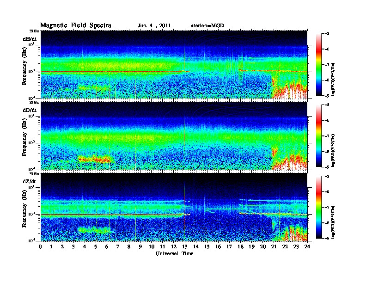Image resolution: width=366 pixels, height=283 pixels.
Task: Click the "13" hour tick label
Action: click(x=185, y=247)
